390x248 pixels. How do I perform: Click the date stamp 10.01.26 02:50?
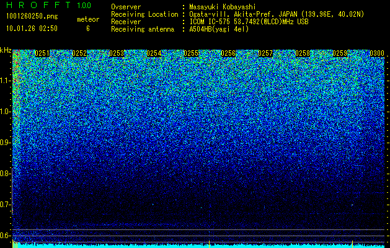point(32,29)
